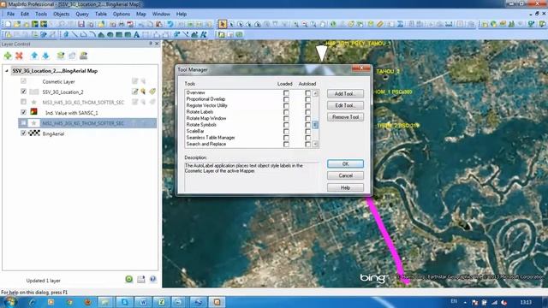Select the Ruler measuring tool

click(x=380, y=24)
